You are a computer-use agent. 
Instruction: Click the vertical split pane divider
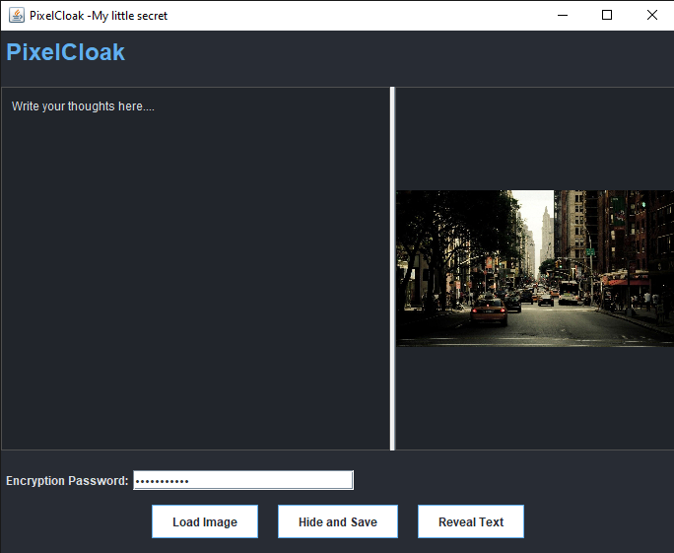tap(392, 268)
